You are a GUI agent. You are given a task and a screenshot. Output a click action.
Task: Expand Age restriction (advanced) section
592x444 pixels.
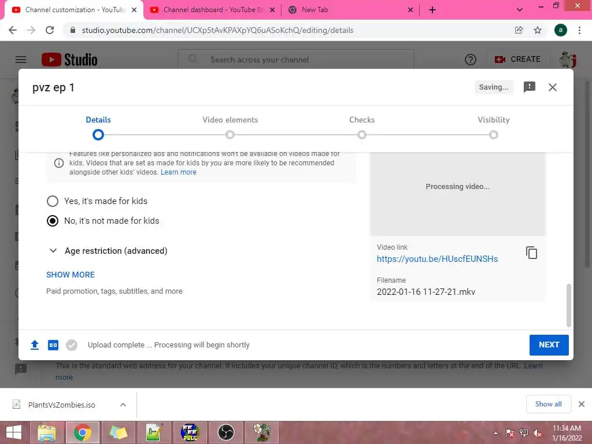pos(108,251)
